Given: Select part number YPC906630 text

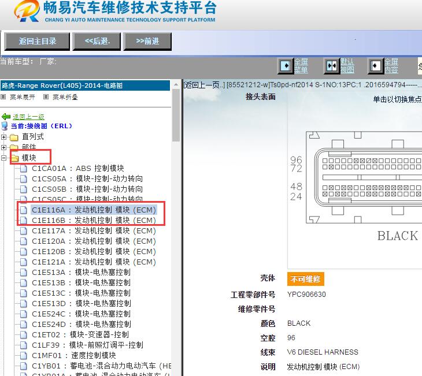Looking at the screenshot, I should pyautogui.click(x=306, y=295).
